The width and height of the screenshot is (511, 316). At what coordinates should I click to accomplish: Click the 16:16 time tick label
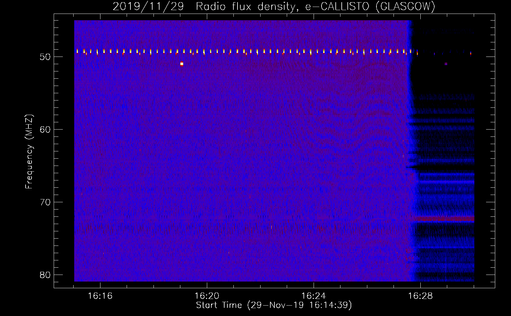[100, 296]
